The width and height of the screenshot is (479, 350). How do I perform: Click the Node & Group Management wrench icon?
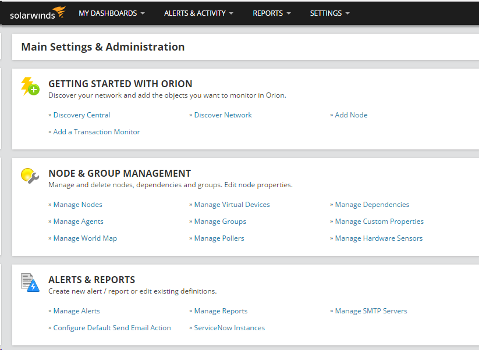[x=30, y=176]
